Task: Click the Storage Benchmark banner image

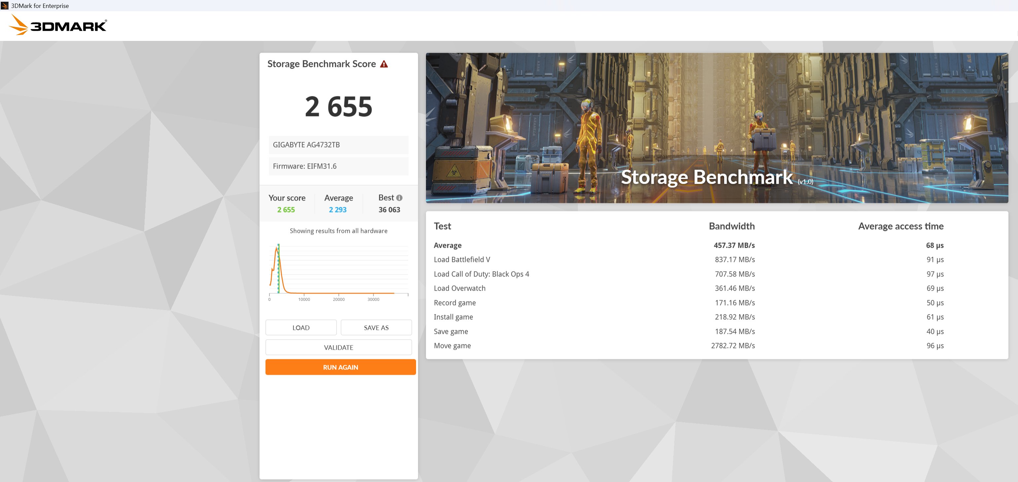Action: [717, 128]
